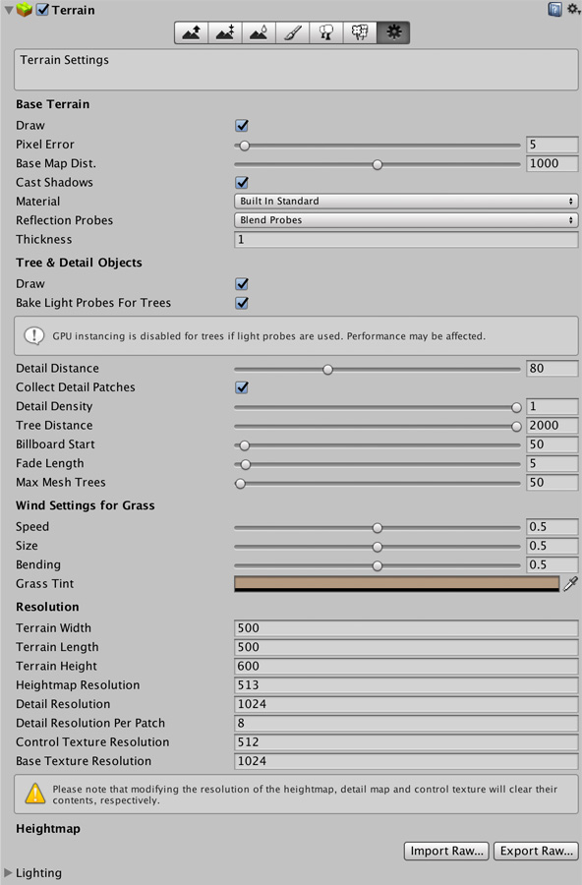Select the Paint Details tool icon

point(360,32)
